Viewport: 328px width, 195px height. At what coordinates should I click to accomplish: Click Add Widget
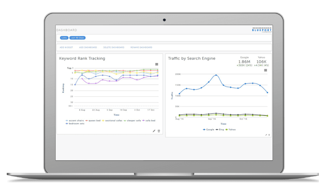(66, 47)
